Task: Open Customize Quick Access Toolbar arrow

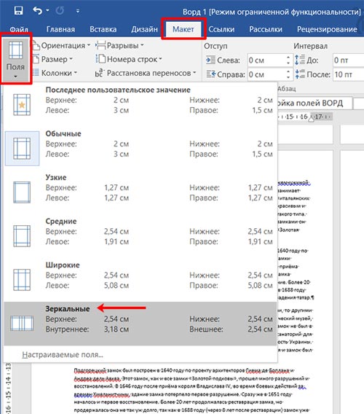Action: [x=78, y=11]
